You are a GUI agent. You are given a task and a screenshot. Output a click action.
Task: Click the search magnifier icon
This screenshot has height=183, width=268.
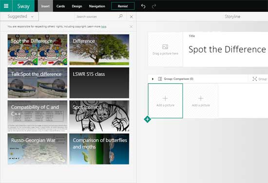tap(121, 17)
